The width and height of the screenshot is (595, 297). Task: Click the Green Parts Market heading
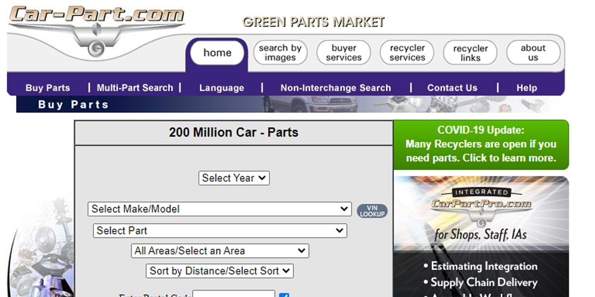(x=314, y=22)
